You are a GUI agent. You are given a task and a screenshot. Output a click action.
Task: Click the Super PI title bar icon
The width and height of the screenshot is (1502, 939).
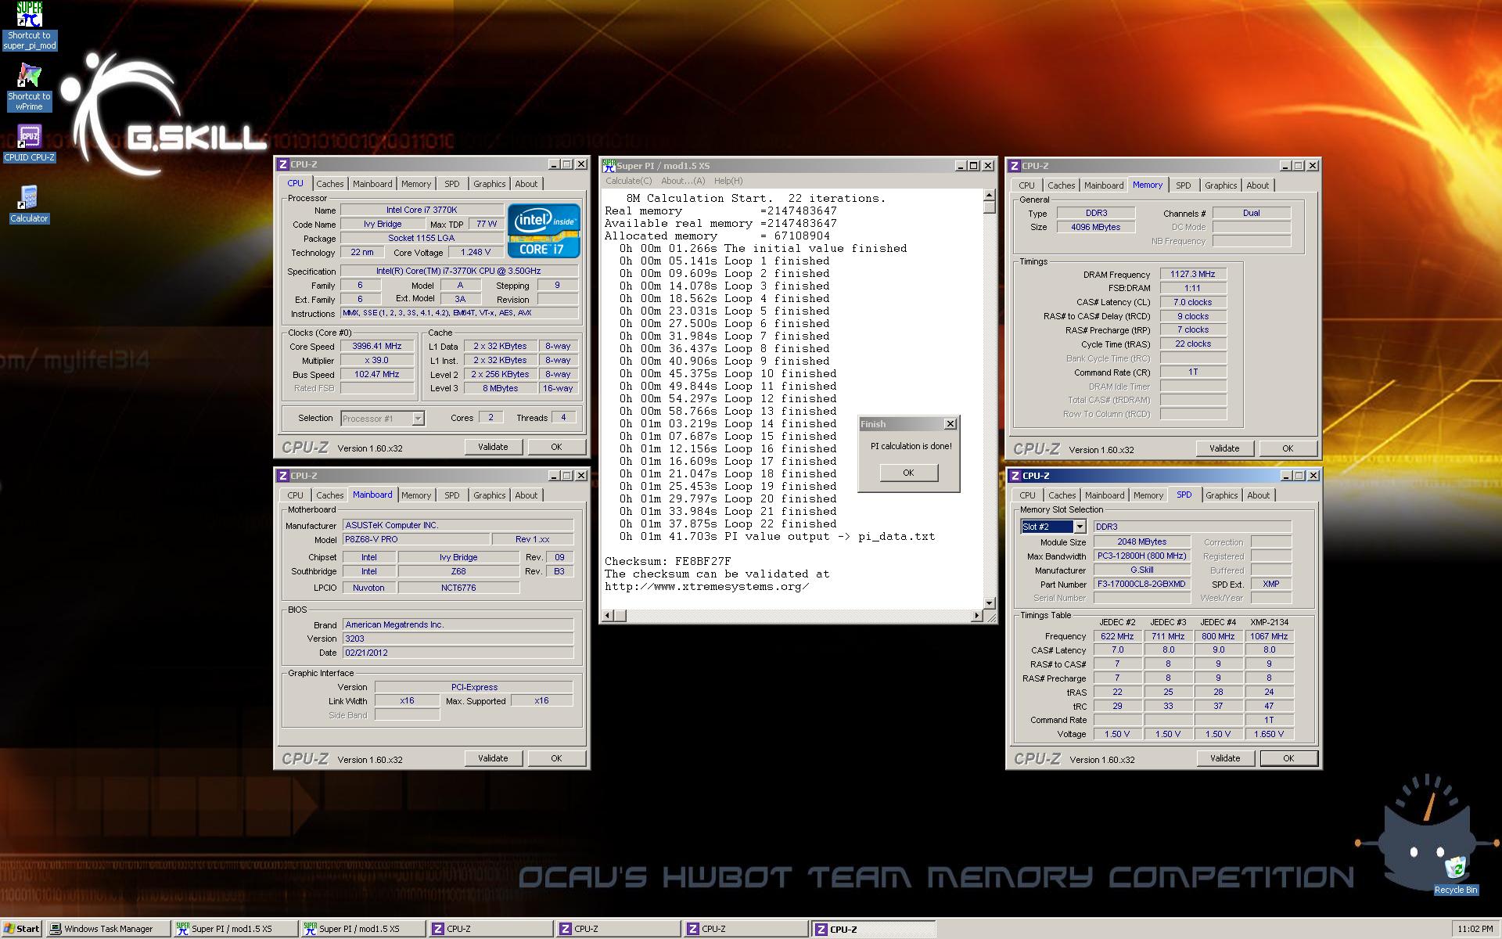tap(609, 165)
